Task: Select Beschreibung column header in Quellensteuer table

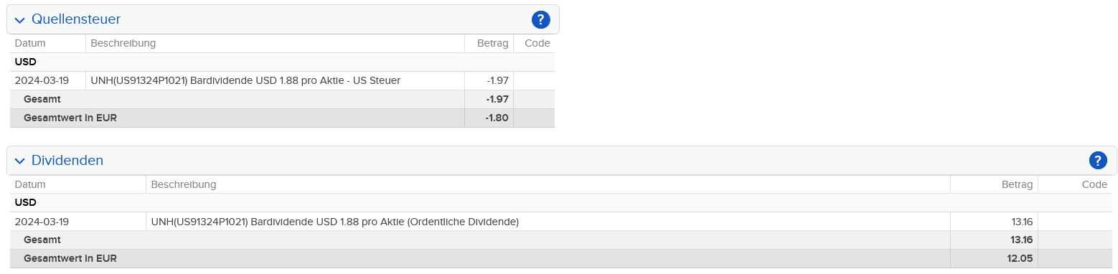Action: 123,43
